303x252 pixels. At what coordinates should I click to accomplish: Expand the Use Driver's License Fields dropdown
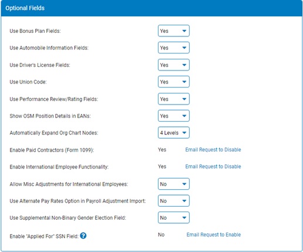coord(174,65)
